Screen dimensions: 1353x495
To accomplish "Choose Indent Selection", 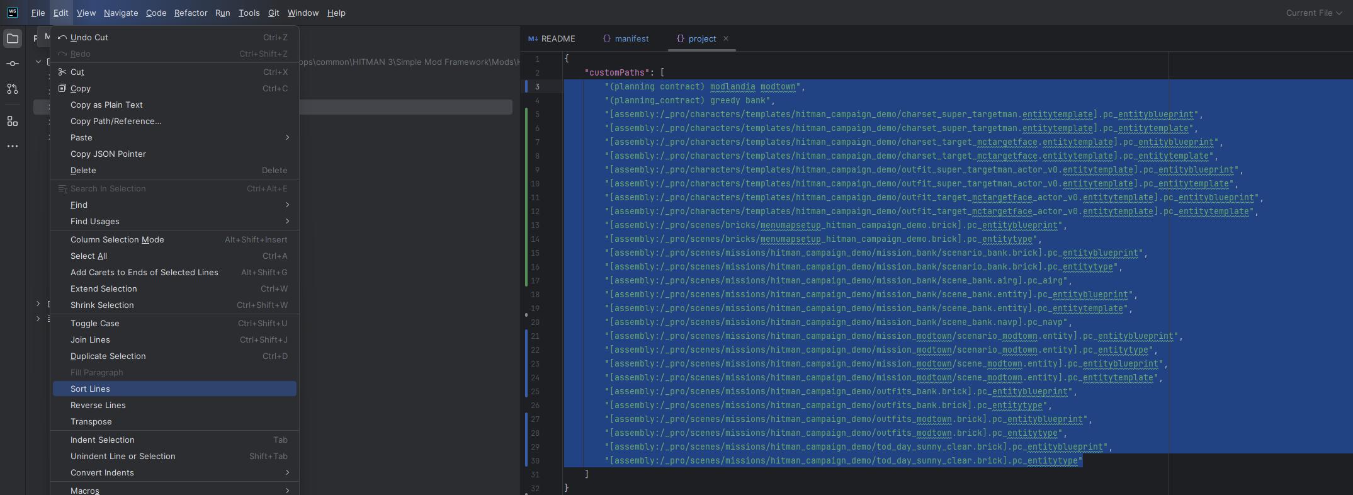I will click(174, 440).
